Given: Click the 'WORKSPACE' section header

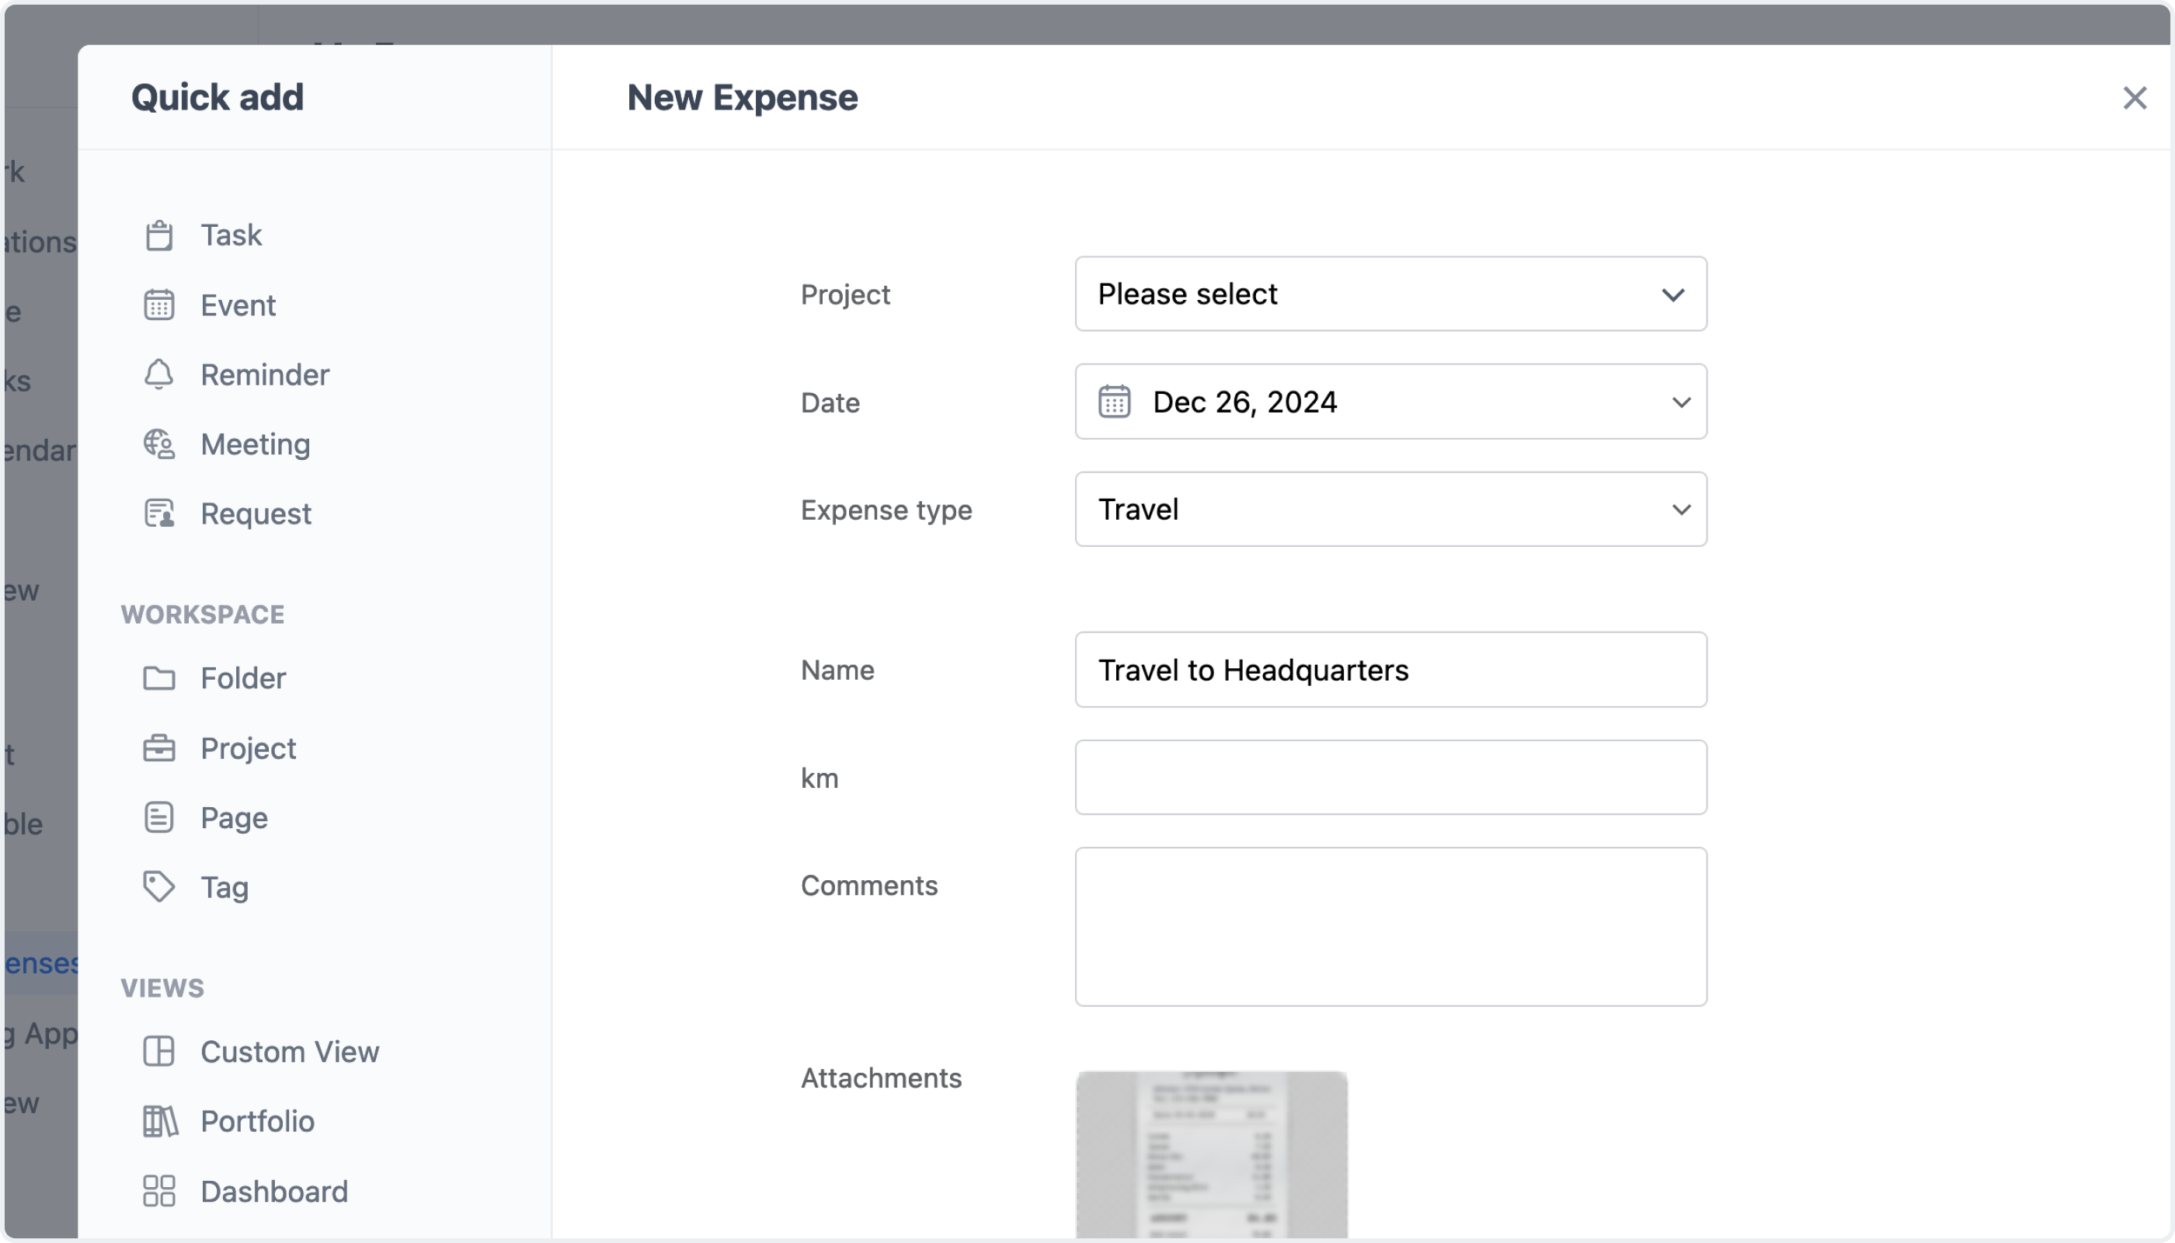Looking at the screenshot, I should click(x=202, y=614).
